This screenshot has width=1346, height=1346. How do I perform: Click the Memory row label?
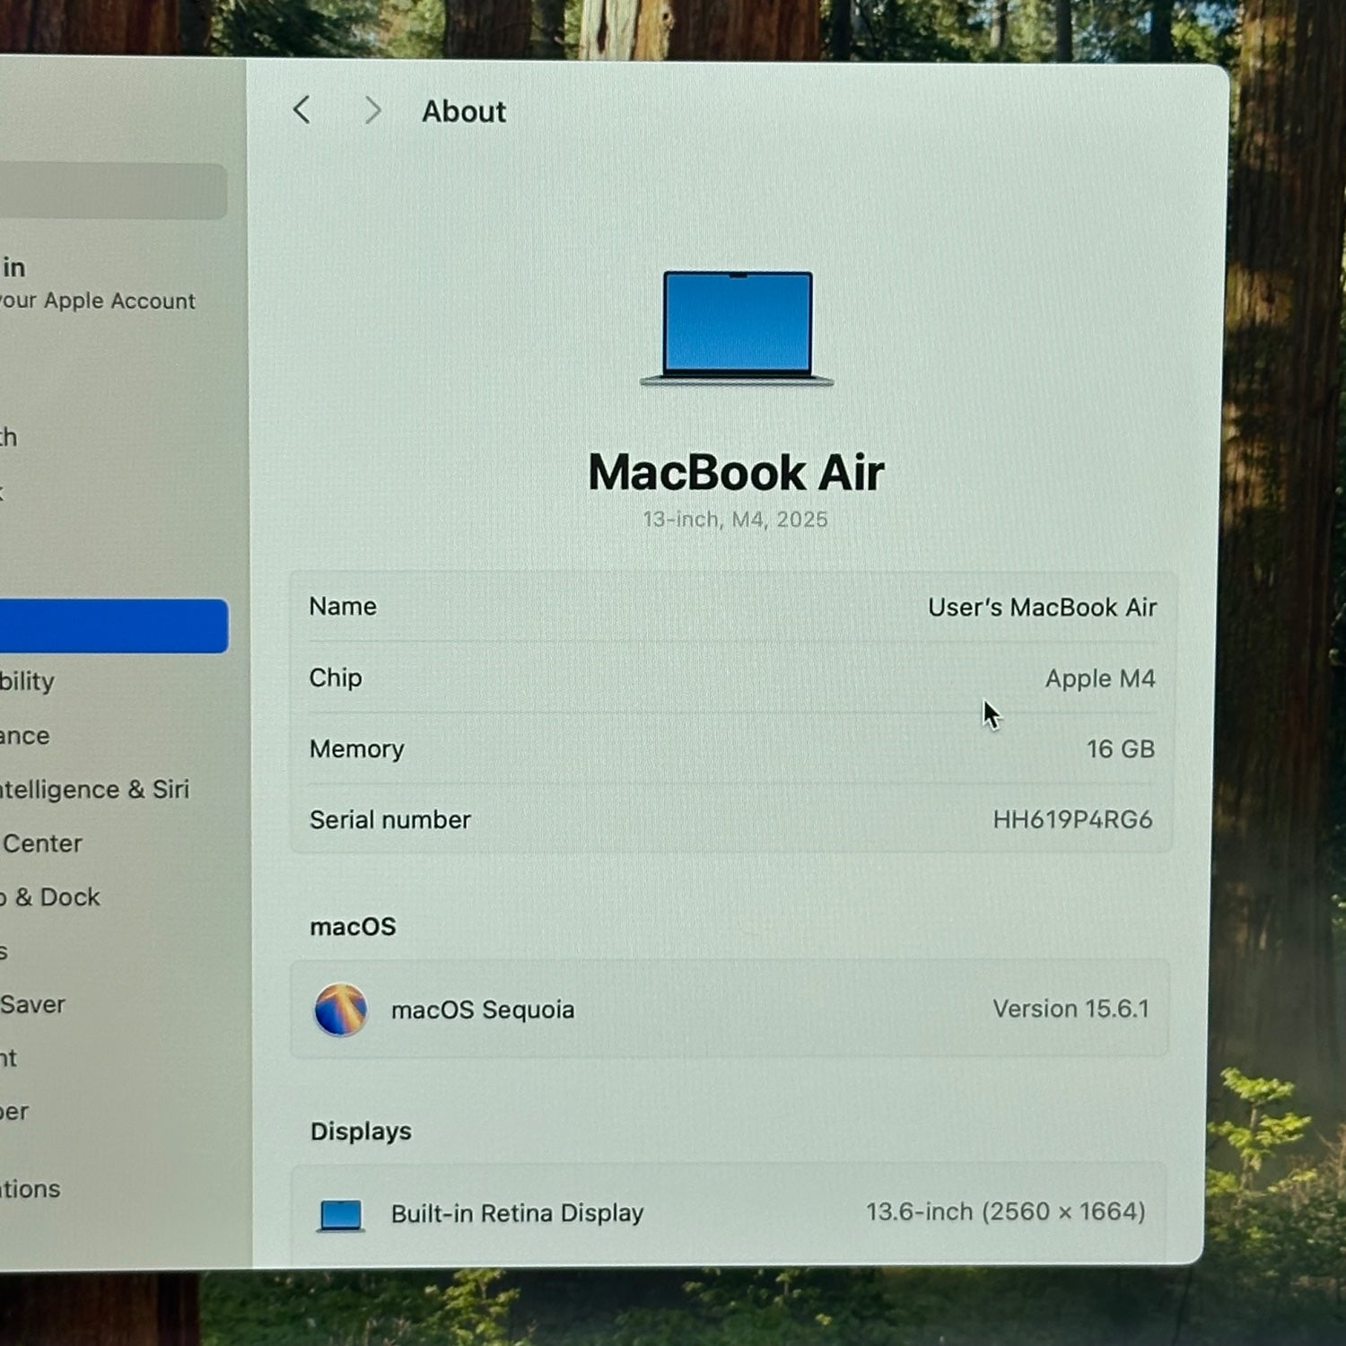(357, 748)
